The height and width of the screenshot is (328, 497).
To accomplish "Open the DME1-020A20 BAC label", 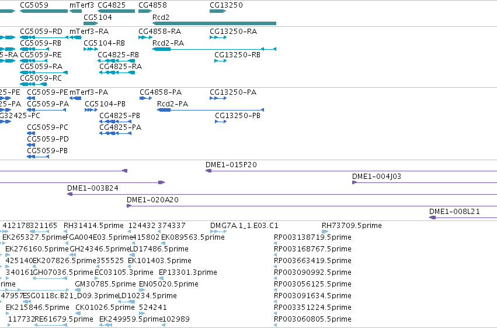I will pos(153,200).
